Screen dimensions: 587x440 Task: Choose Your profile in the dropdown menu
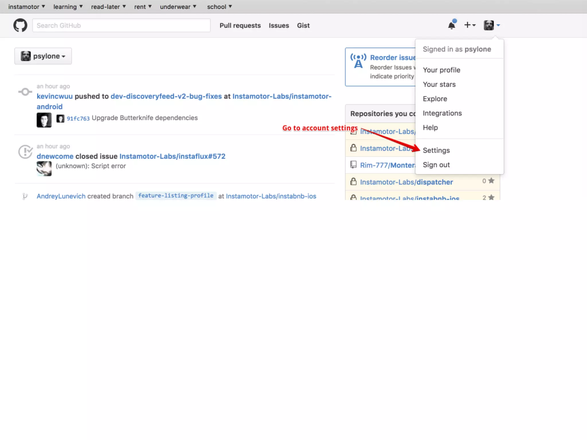(x=441, y=70)
